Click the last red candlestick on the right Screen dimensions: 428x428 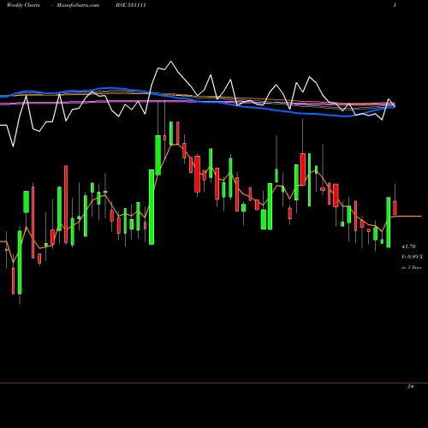395,208
